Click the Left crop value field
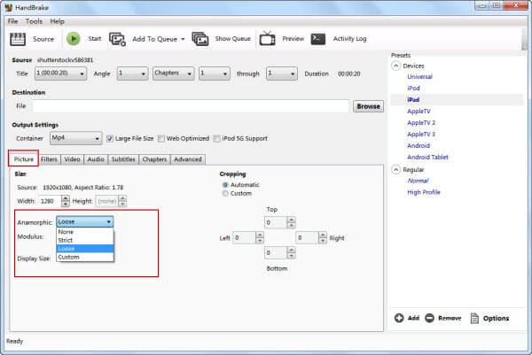 (244, 238)
